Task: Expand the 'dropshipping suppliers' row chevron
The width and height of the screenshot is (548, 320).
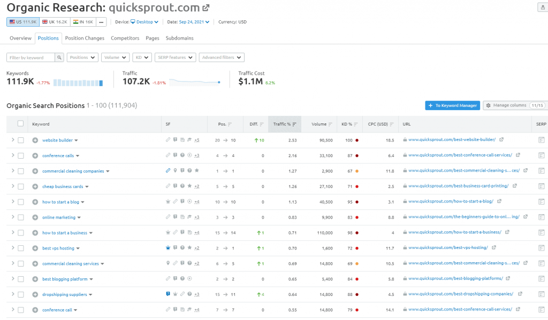Action: pos(13,294)
